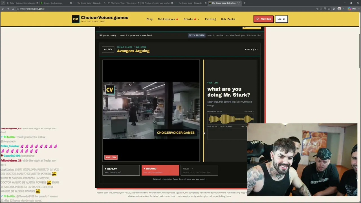
Task: Click the CV logo icon in site header
Action: 76,19
